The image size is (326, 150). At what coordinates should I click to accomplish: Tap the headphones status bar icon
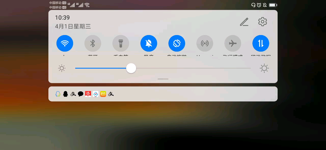click(x=253, y=5)
